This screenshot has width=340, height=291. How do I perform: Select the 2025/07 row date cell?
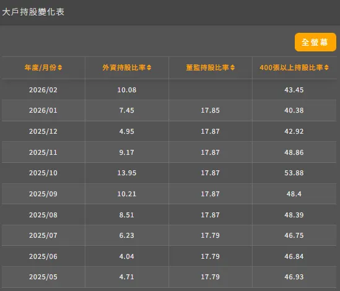point(43,235)
